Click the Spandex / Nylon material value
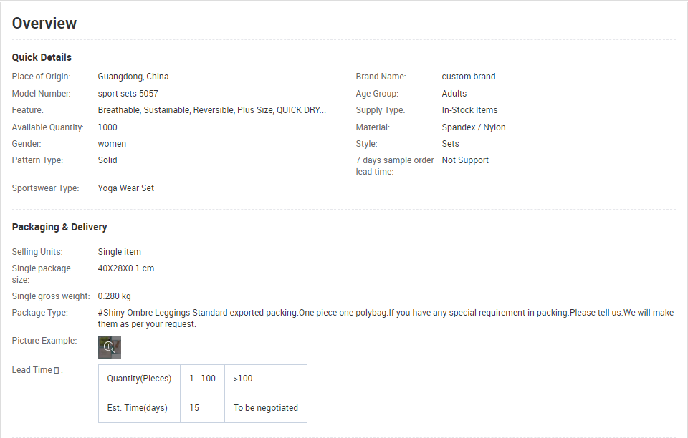The height and width of the screenshot is (438, 688). pyautogui.click(x=474, y=127)
